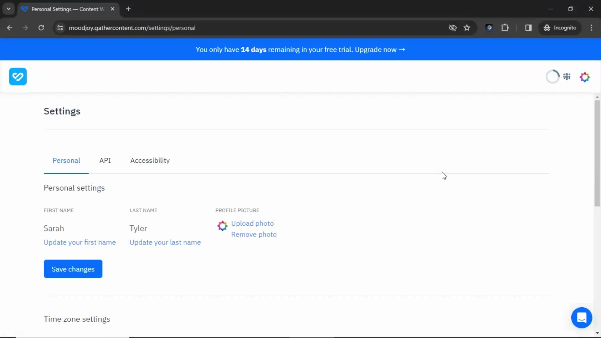The height and width of the screenshot is (338, 601).
Task: Open the chat support bubble
Action: (x=582, y=318)
